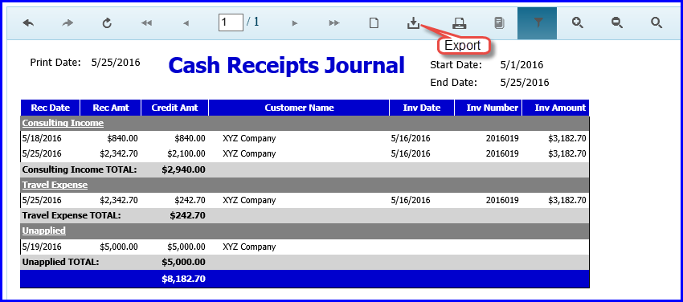Go to the next page arrow
This screenshot has width=683, height=302.
pyautogui.click(x=295, y=23)
